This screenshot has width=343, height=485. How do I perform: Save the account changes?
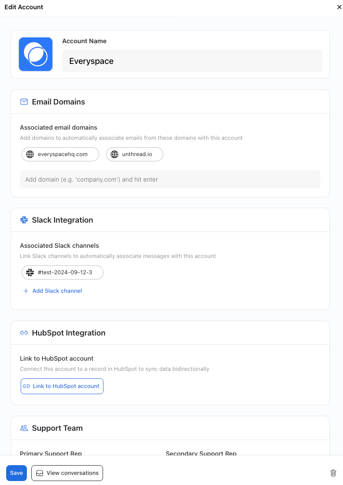click(x=16, y=473)
